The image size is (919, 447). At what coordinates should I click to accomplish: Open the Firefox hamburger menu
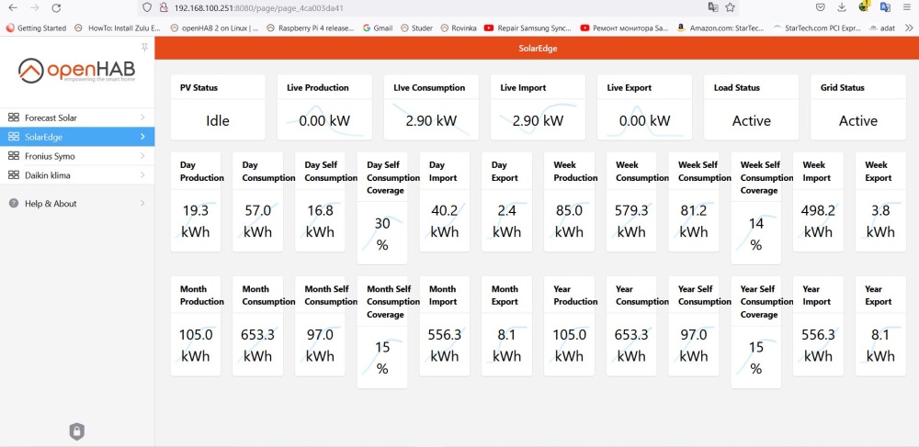[908, 7]
